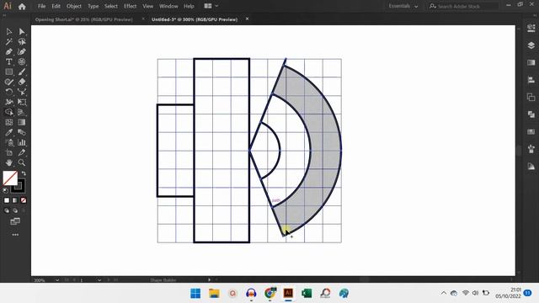Image resolution: width=539 pixels, height=303 pixels.
Task: Change the screen mode
Action: tap(15, 221)
